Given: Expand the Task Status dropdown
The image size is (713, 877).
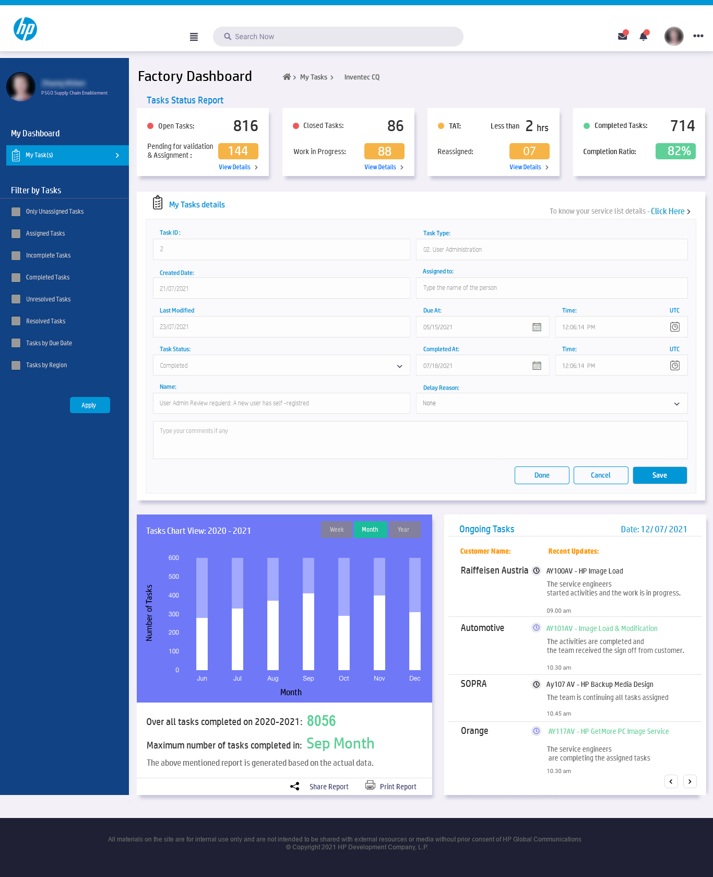Looking at the screenshot, I should click(x=281, y=366).
